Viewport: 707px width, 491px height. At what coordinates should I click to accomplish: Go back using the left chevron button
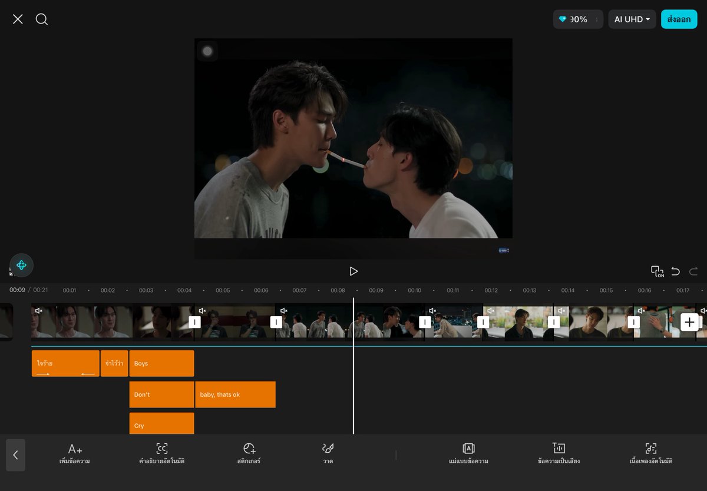(15, 455)
